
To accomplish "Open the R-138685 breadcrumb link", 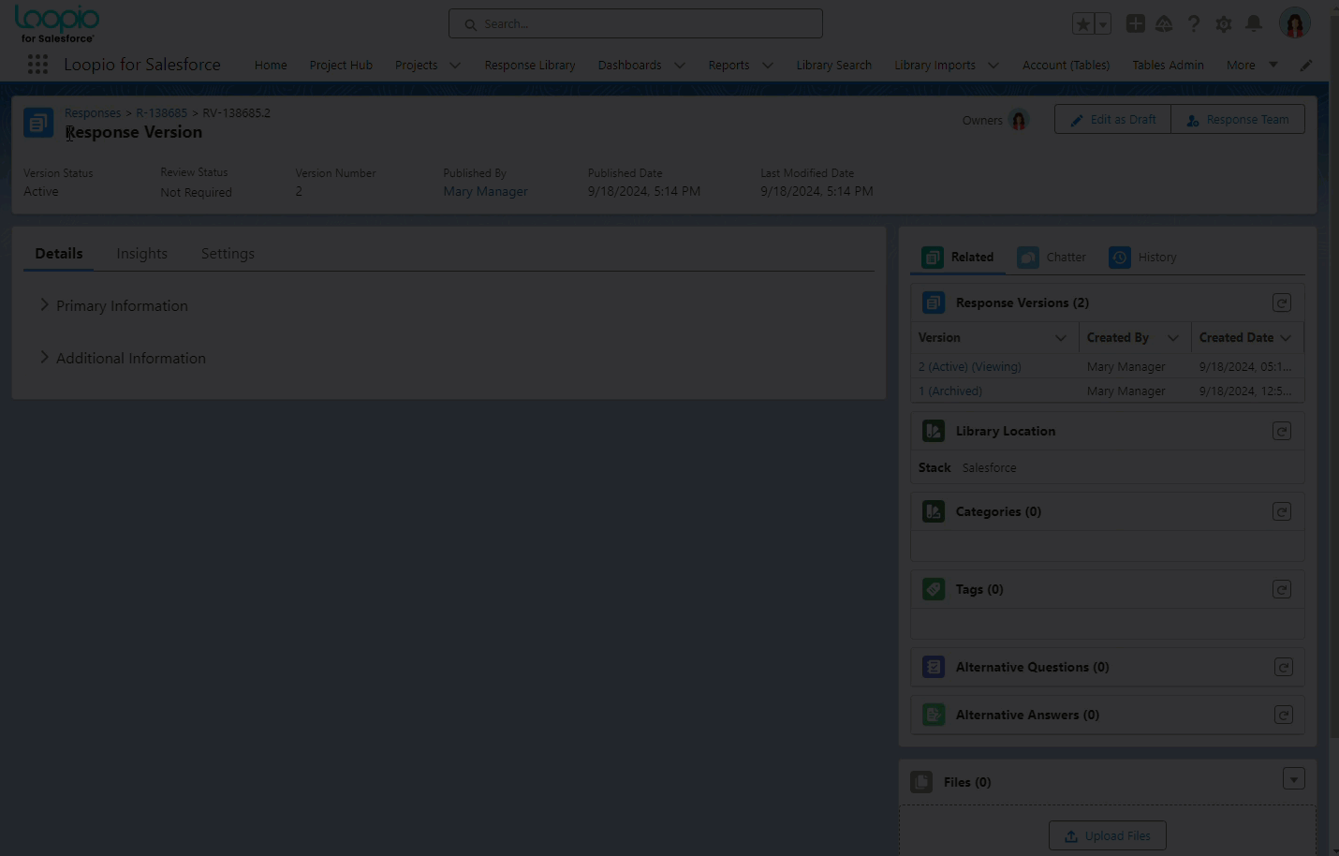I will 161,113.
